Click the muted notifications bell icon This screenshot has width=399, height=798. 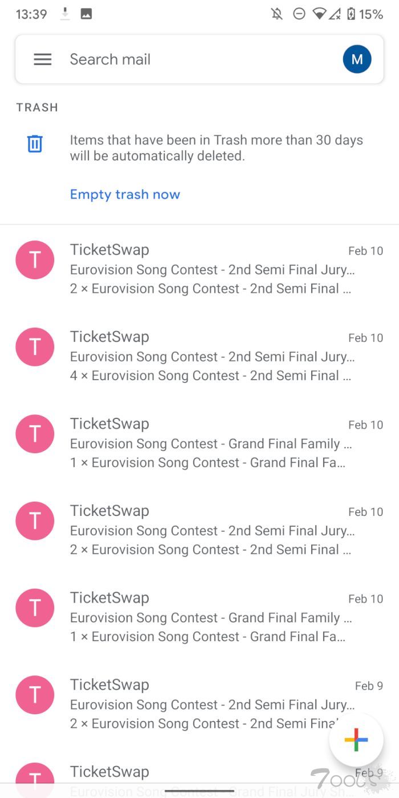(x=278, y=14)
